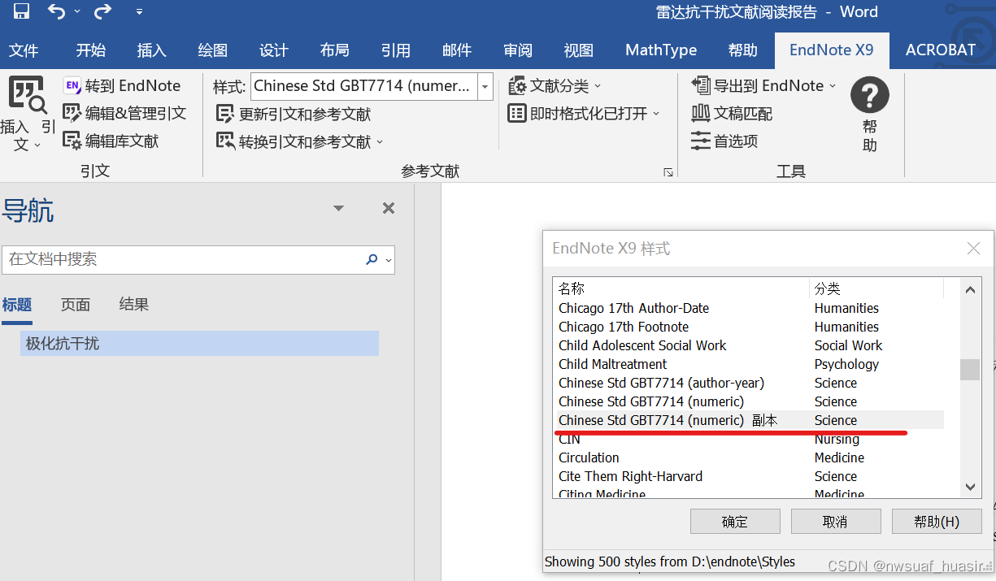Switch to the 引用 ribbon tab
This screenshot has height=581, width=996.
[396, 50]
